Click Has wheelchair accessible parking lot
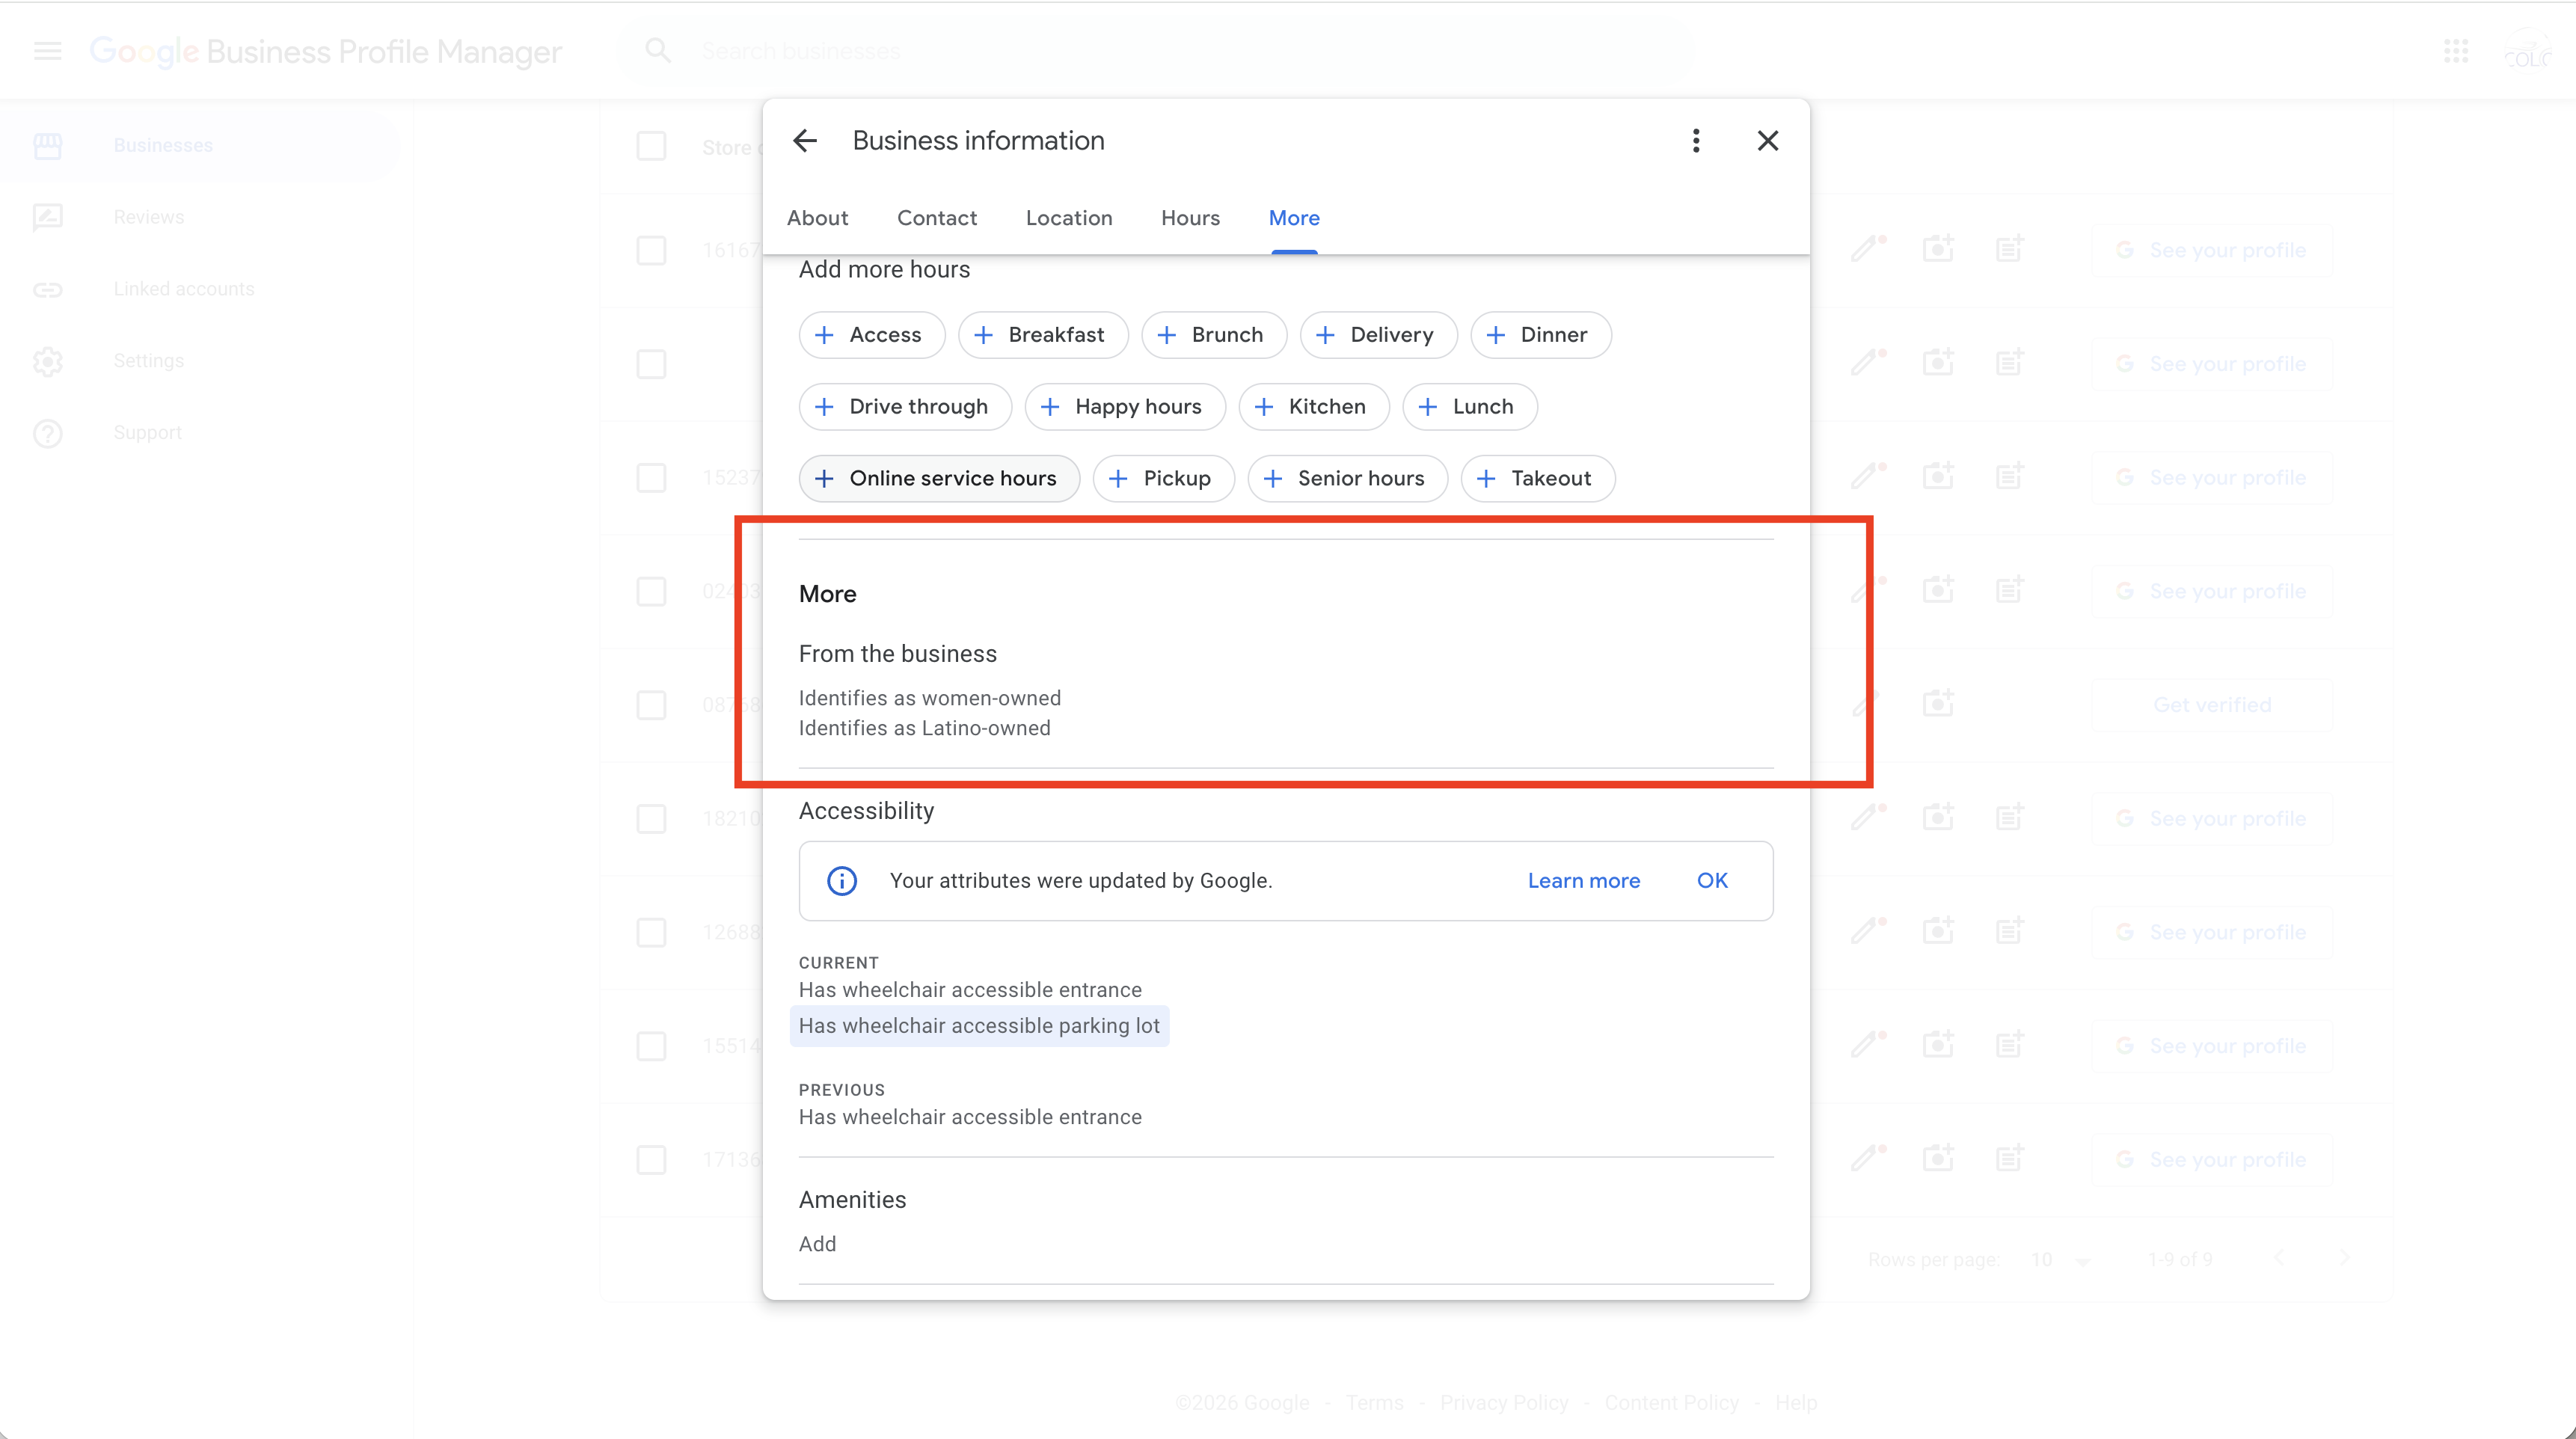 click(x=979, y=1026)
